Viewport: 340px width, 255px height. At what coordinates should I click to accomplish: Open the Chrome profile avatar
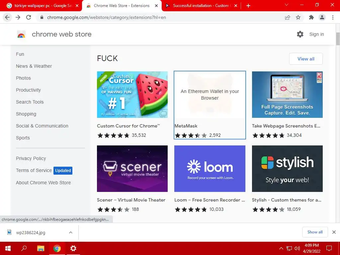(x=322, y=17)
